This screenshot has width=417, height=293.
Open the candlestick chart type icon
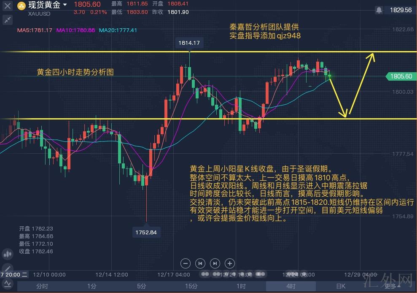tap(8, 254)
